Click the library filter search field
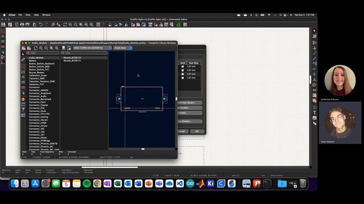364x204 pixels. [43, 53]
